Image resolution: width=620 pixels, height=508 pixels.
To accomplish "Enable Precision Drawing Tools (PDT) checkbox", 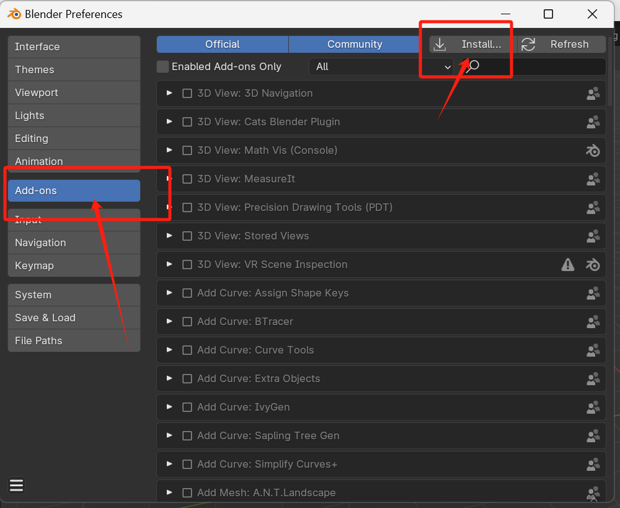I will click(187, 207).
